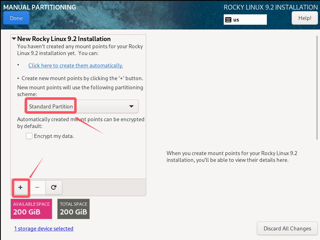320x240 pixels.
Task: Open the Standard Partition scheme dropdown
Action: (81, 106)
